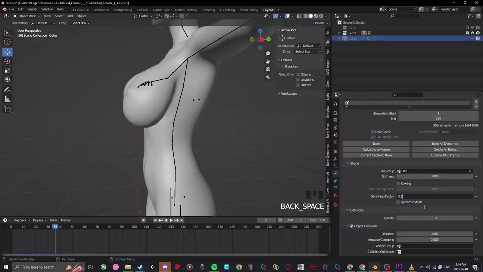Adjust the collision Quality slider
483x272 pixels.
(434, 218)
